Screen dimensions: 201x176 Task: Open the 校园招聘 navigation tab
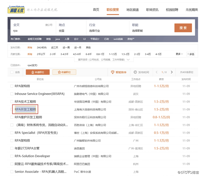click(x=172, y=10)
